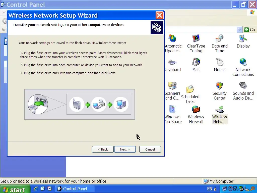Open Scheduled Tasks folder
Screen dimensions: 257x193
(x=190, y=94)
